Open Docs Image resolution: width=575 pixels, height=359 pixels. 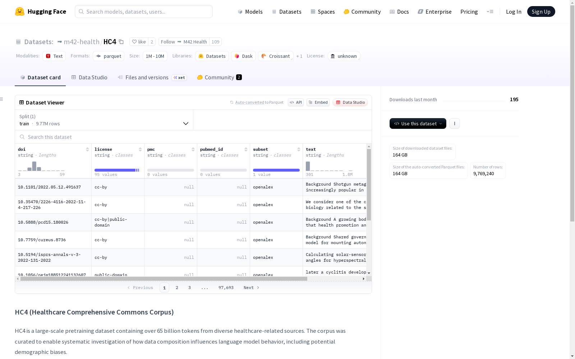(399, 11)
